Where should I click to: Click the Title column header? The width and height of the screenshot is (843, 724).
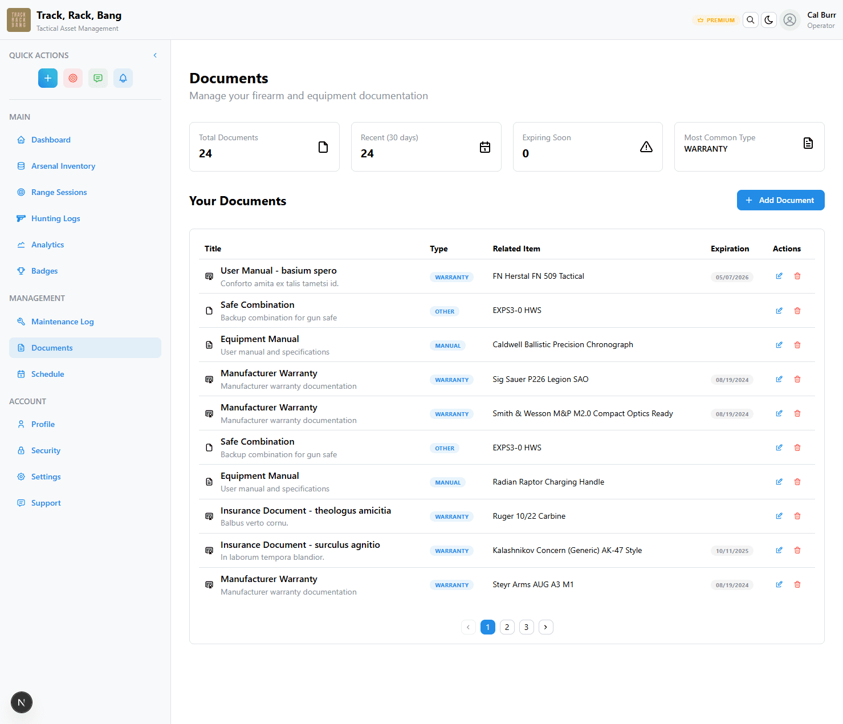[213, 249]
